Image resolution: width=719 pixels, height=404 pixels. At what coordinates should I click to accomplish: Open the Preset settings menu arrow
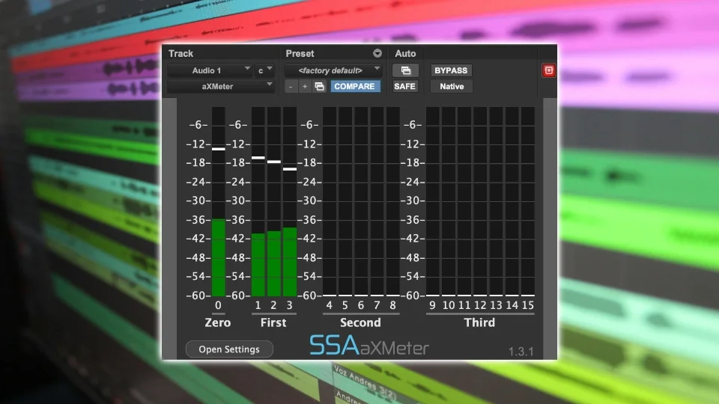(377, 54)
